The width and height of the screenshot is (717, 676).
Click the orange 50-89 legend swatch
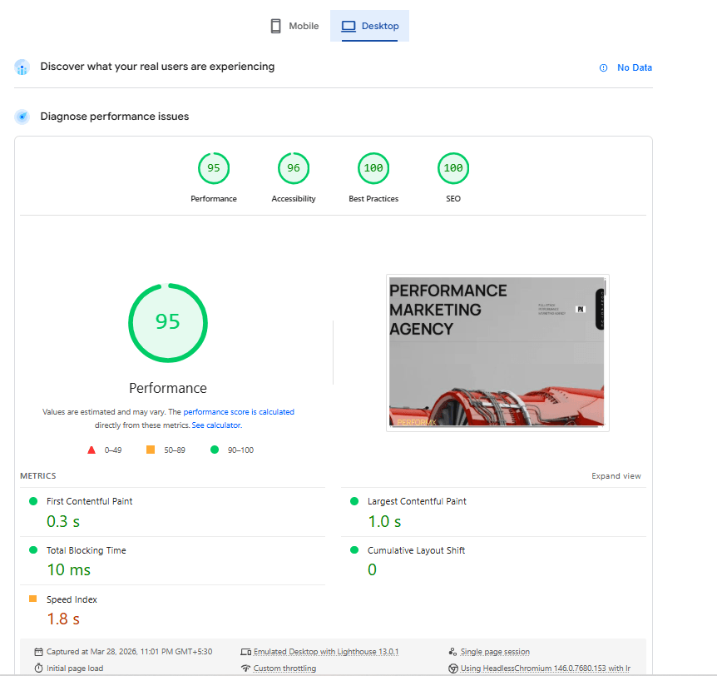[151, 449]
